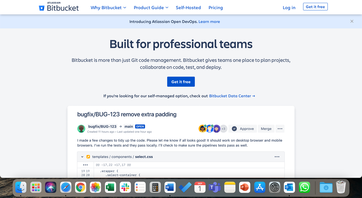Open Slack from the dock
Viewport: 362px width, 198px height.
[125, 187]
